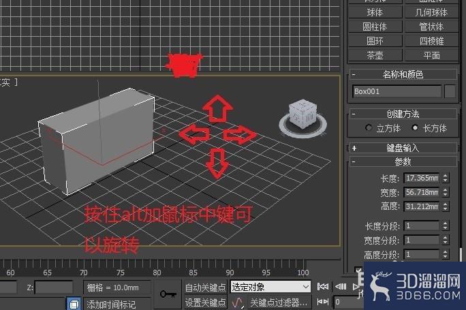Click frame 80 on the time ruler
This screenshot has width=466, height=310.
click(x=157, y=273)
